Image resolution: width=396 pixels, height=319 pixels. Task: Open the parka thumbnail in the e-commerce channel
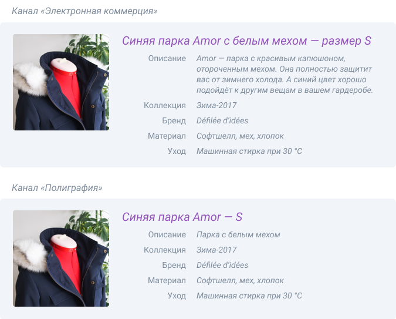61,82
